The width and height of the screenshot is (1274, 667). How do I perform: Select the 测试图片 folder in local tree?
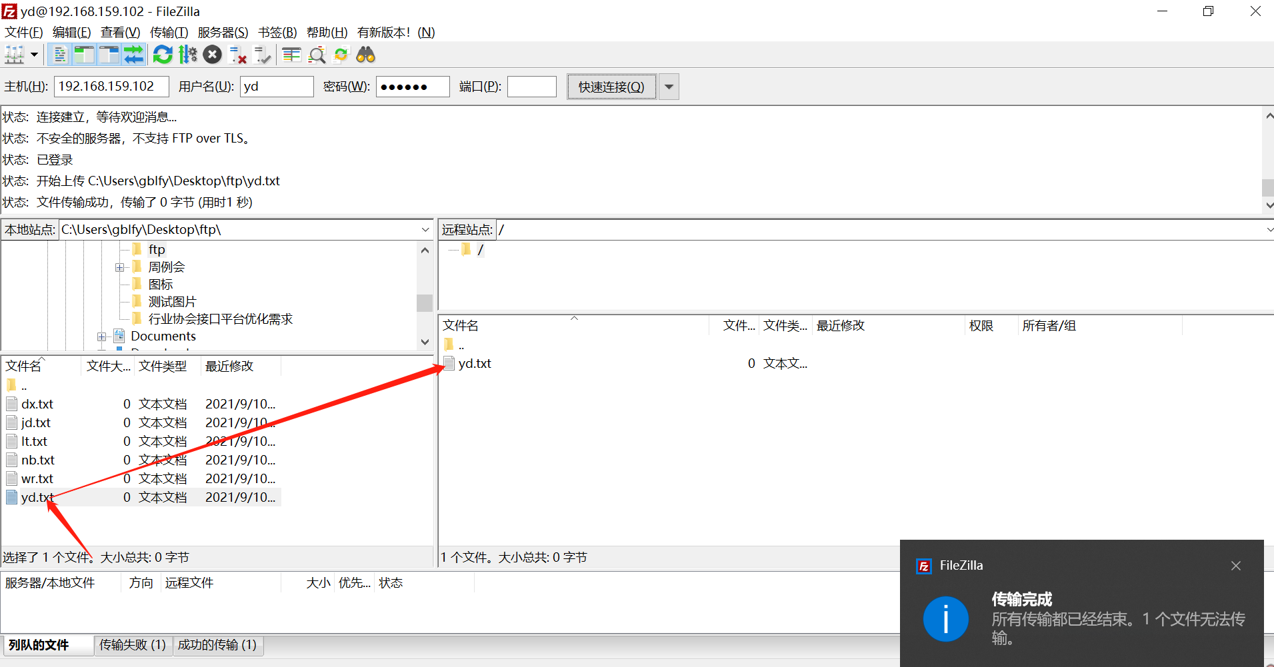pos(172,302)
